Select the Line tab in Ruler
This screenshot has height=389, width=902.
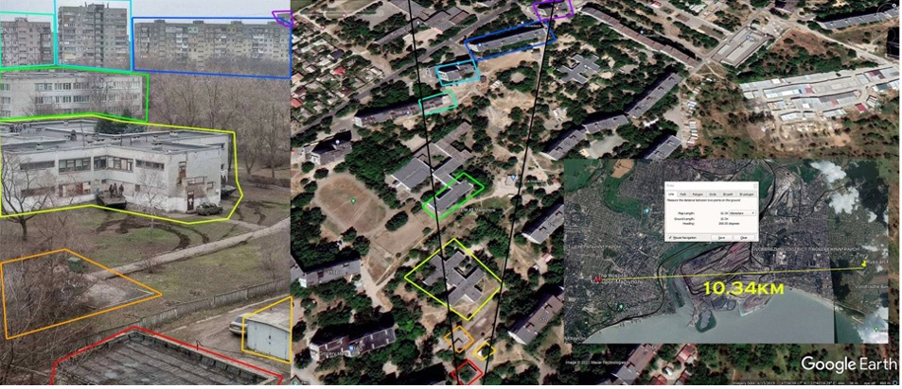671,193
